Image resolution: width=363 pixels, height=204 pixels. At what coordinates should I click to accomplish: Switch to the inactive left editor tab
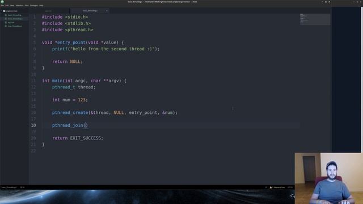49,11
